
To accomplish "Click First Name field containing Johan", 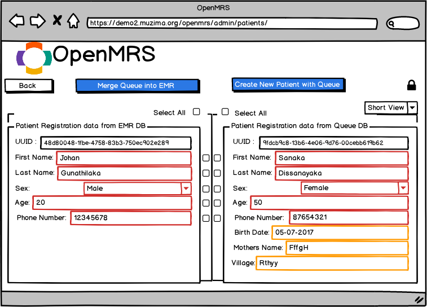I will tap(124, 158).
